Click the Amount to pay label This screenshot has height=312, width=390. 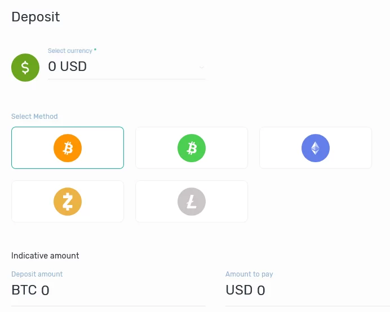(249, 274)
